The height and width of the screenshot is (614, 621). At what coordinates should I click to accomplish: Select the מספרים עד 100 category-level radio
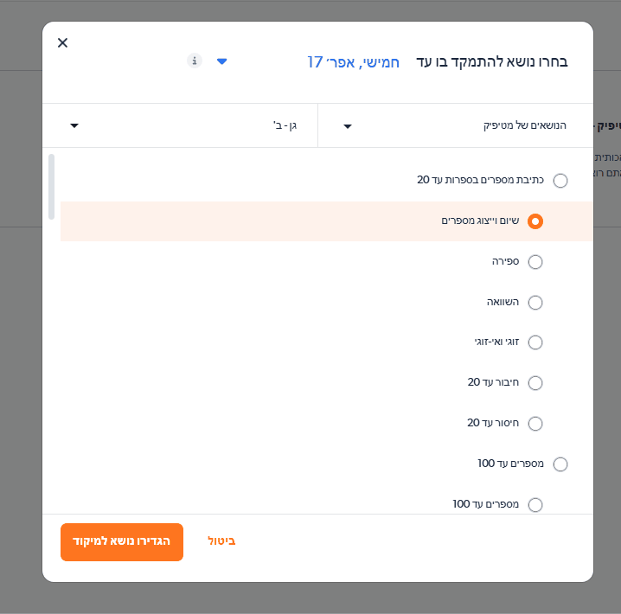(560, 464)
